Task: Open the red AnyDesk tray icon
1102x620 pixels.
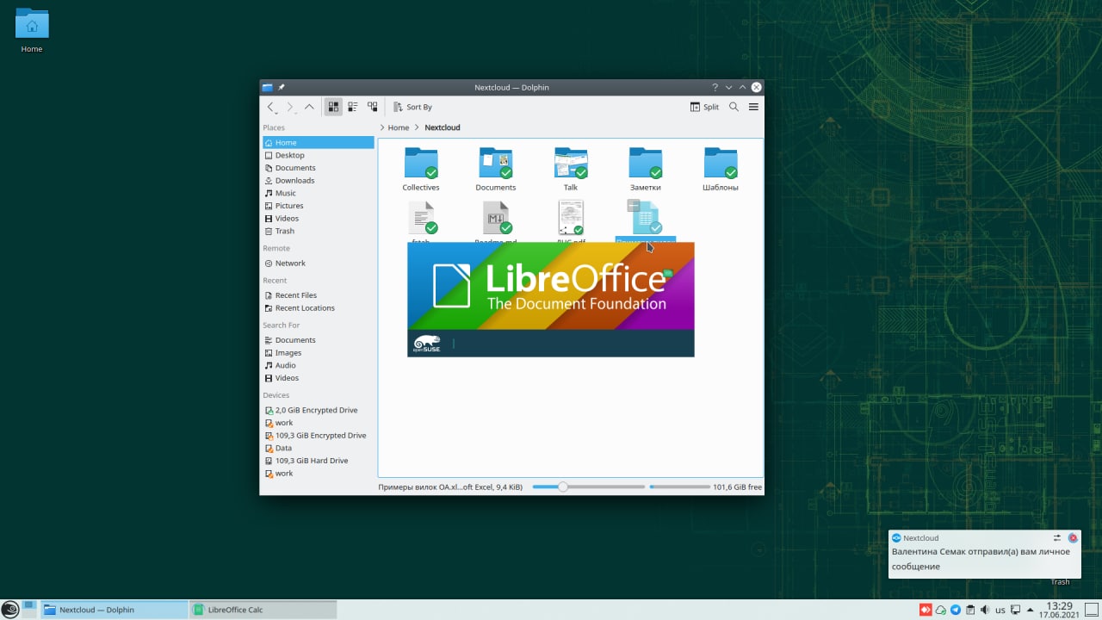Action: click(x=926, y=610)
